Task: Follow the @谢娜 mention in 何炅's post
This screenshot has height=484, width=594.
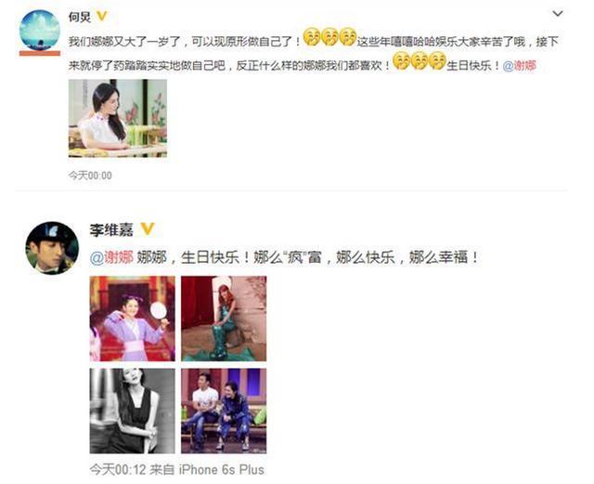Action: (520, 66)
